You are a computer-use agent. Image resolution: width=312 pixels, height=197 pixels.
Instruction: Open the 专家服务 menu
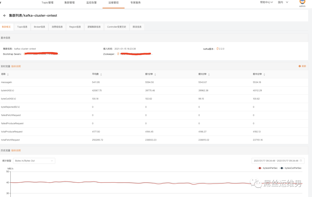(x=135, y=3)
